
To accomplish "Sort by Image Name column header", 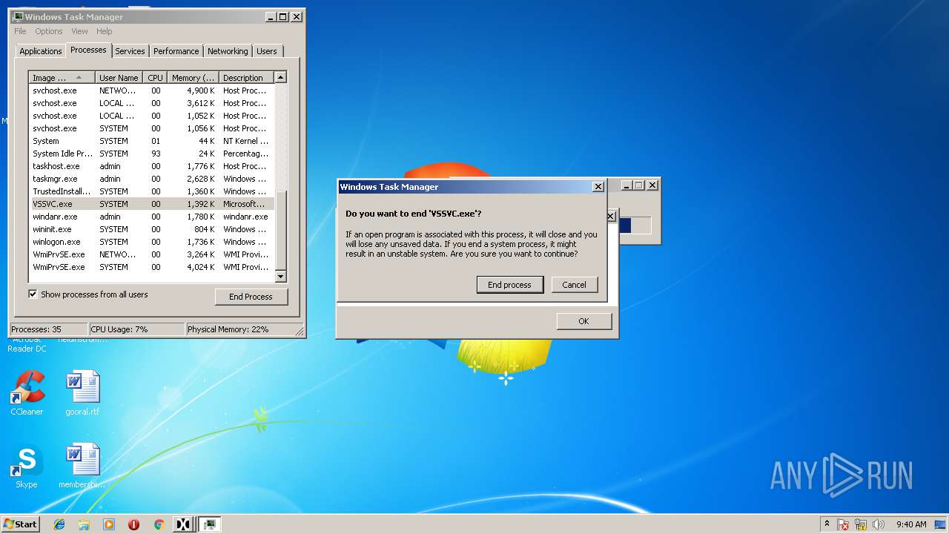I will click(x=62, y=77).
